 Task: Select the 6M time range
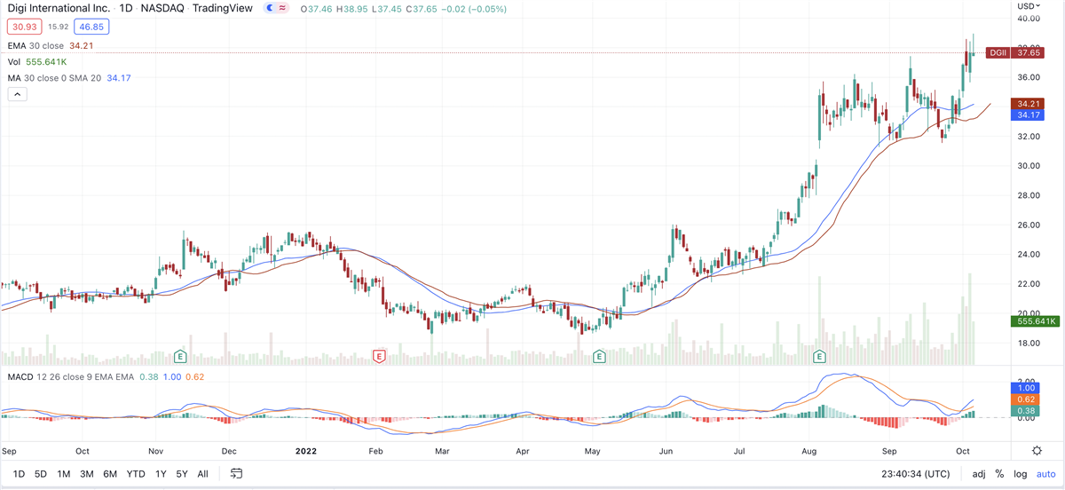point(110,474)
